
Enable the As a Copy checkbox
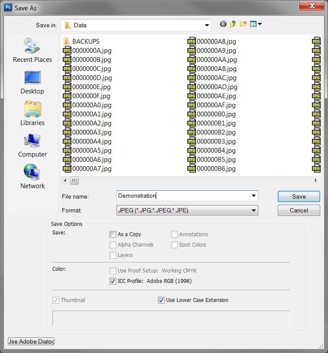(x=113, y=234)
